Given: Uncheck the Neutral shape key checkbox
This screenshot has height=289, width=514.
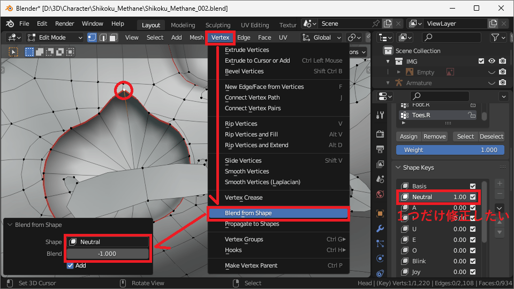Looking at the screenshot, I should coord(473,197).
